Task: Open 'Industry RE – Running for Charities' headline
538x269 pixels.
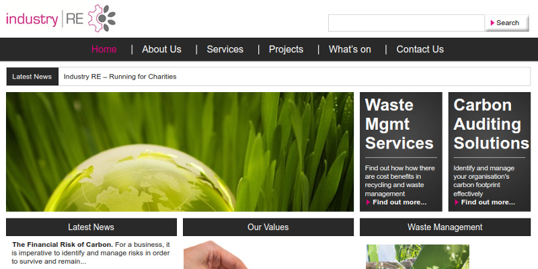Action: pos(120,77)
